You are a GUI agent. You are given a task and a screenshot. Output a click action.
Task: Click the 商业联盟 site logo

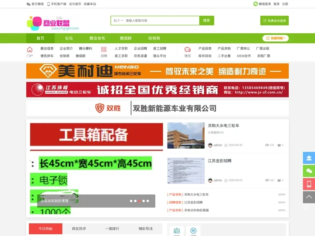[x=52, y=23]
